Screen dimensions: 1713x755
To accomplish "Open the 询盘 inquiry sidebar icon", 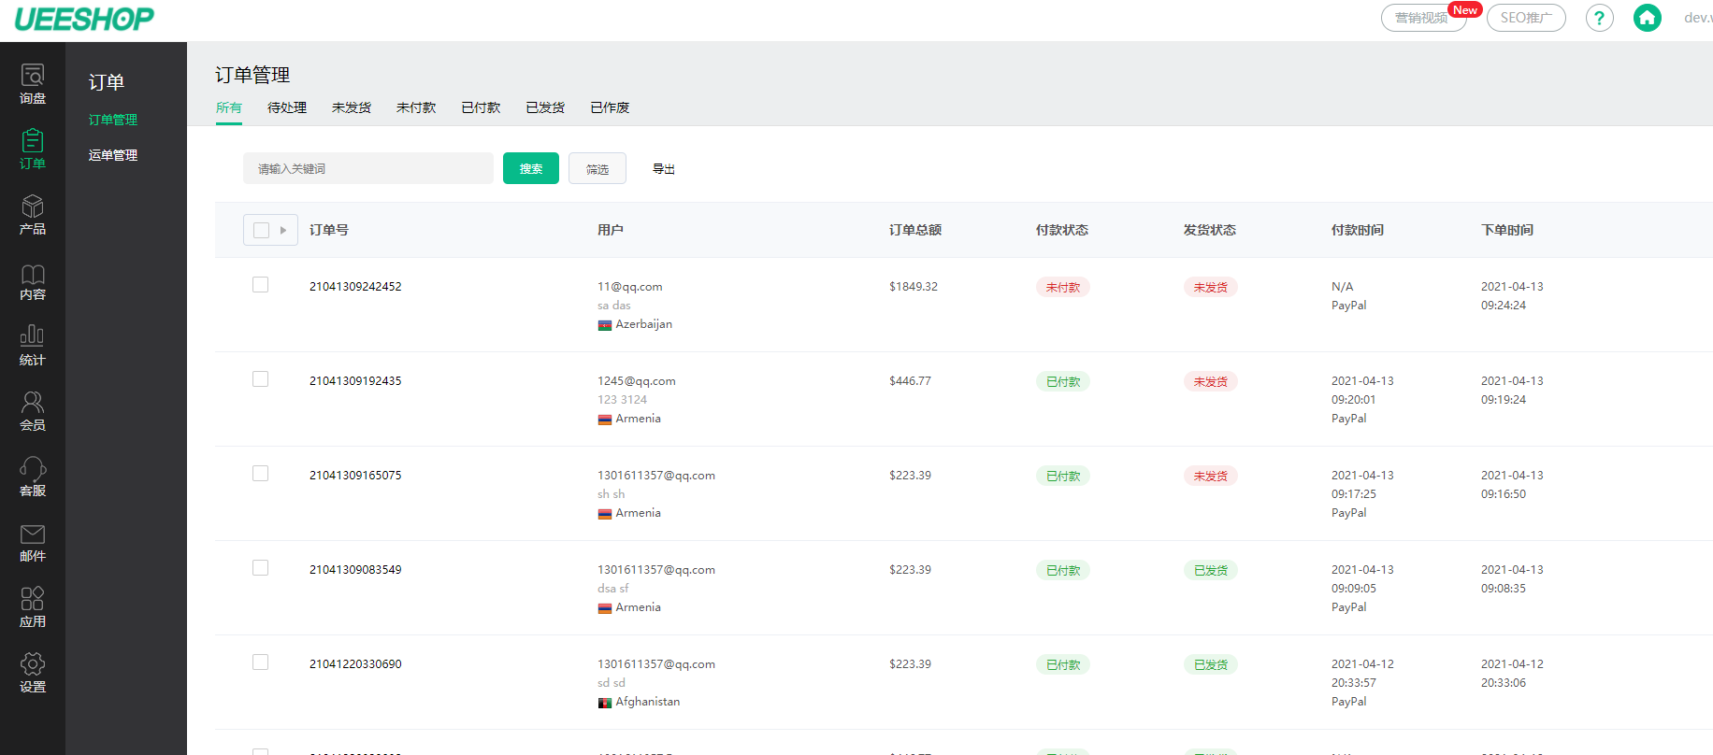I will click(x=33, y=84).
